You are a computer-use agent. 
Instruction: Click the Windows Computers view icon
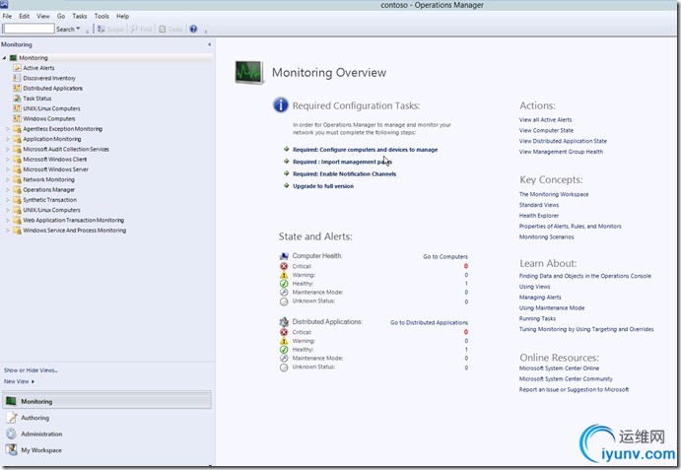pos(17,118)
